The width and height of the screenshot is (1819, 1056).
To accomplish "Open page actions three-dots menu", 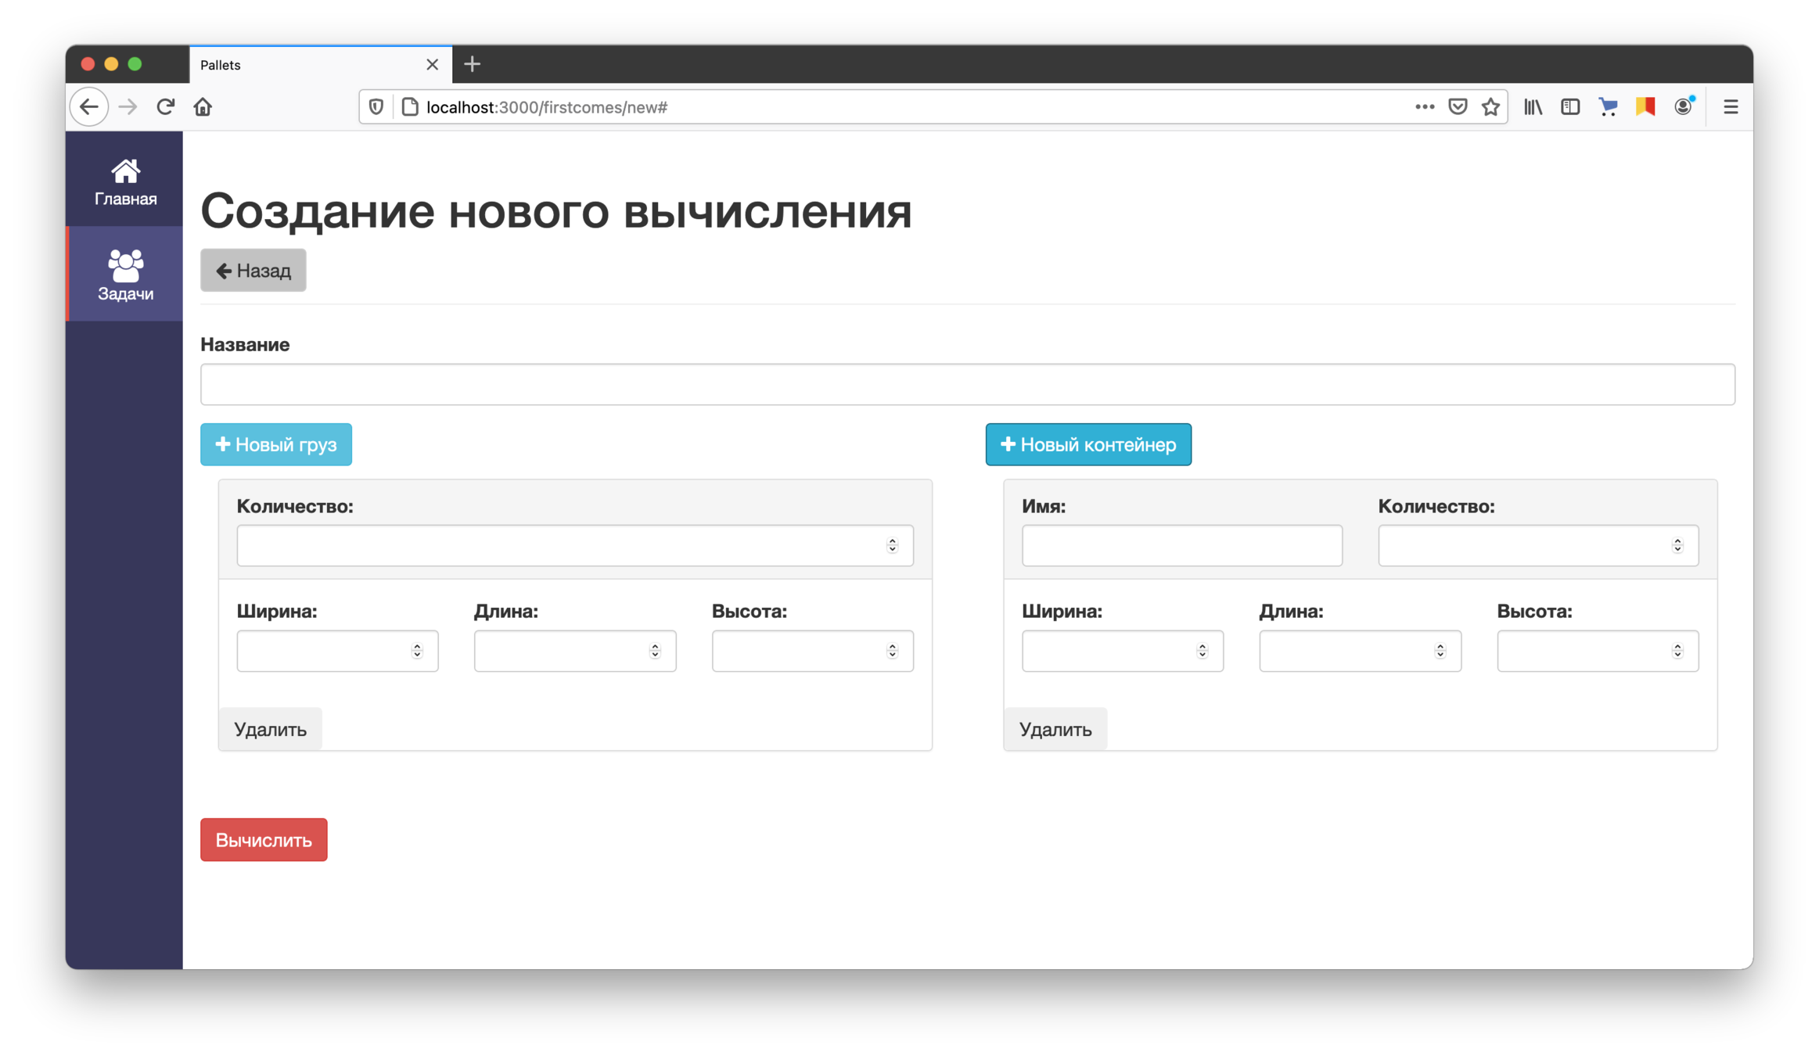I will tap(1424, 107).
